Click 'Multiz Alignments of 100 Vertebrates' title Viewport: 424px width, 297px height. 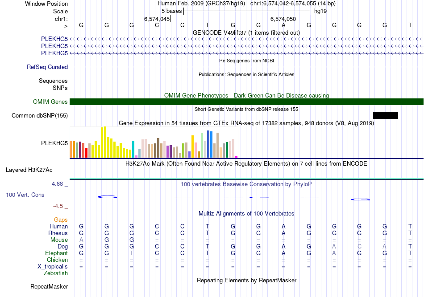246,214
